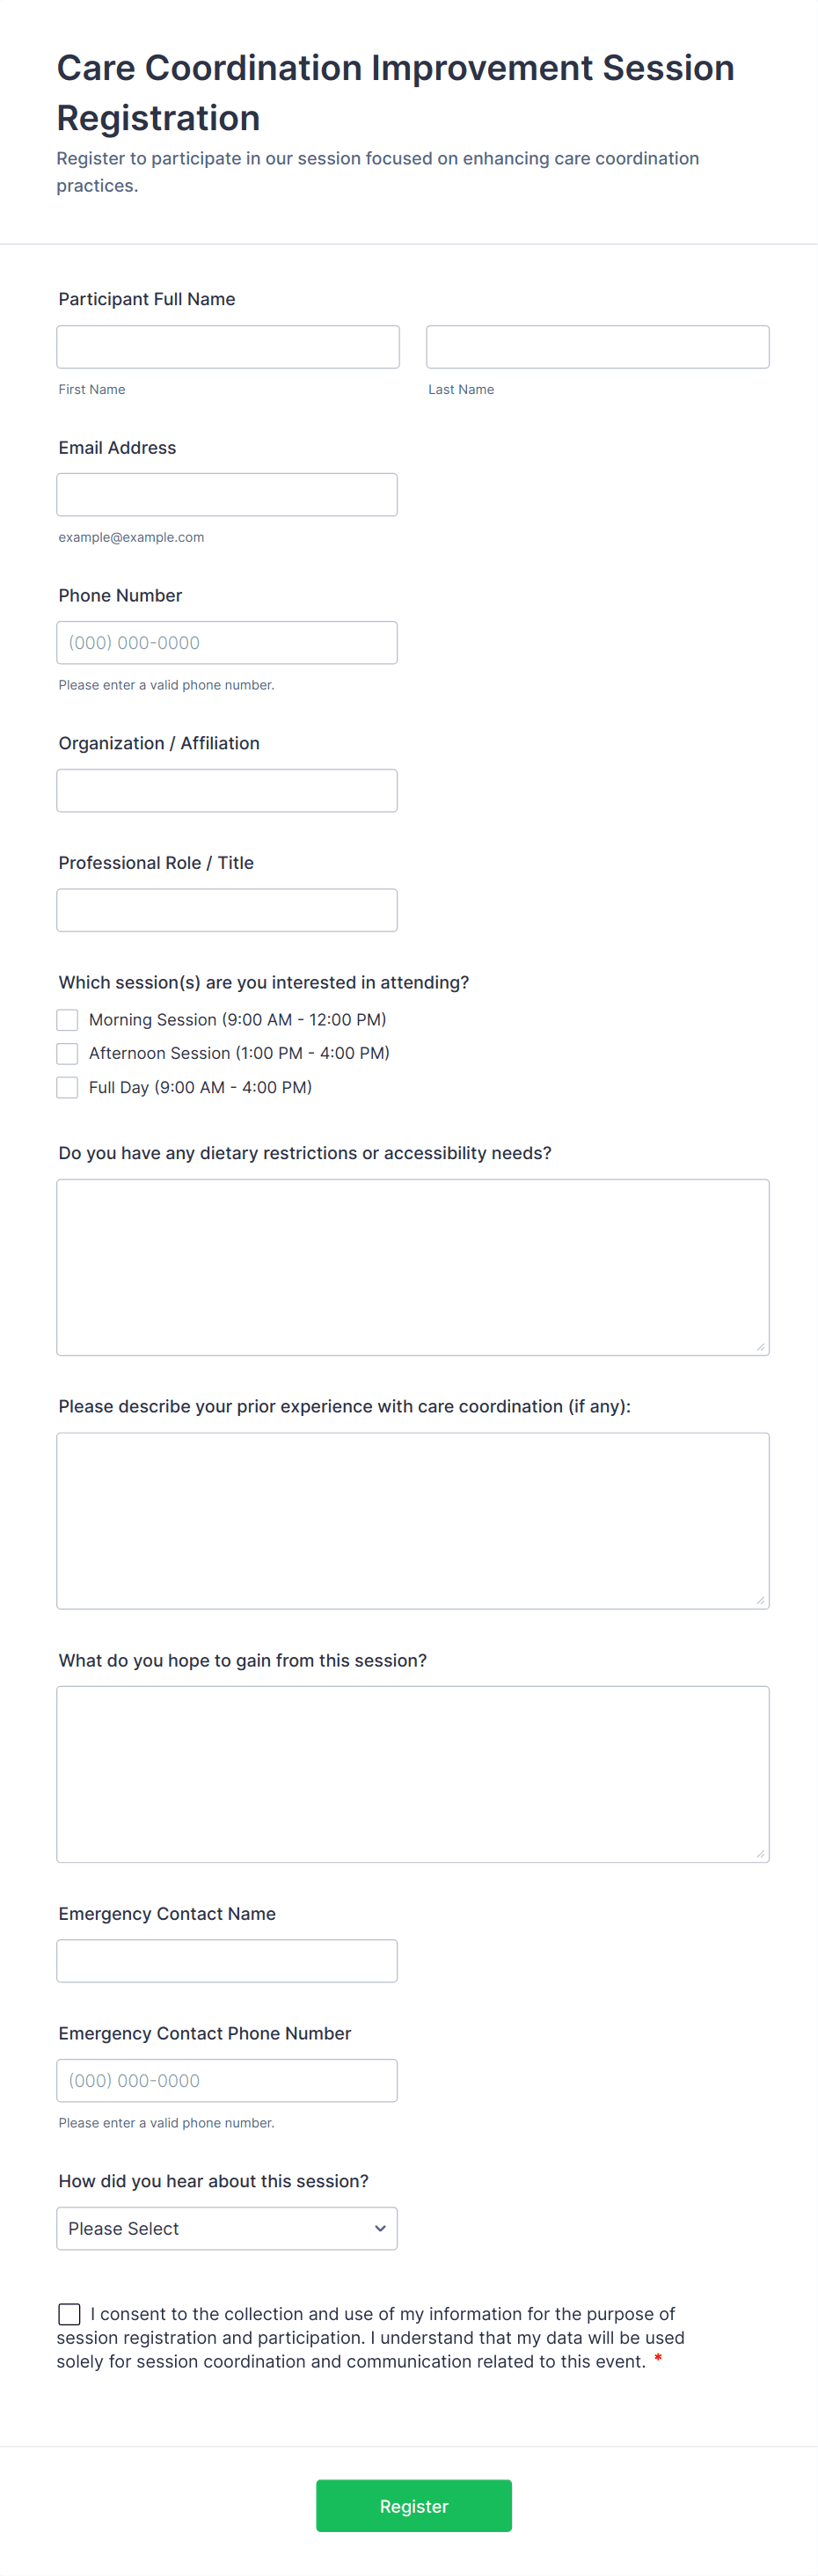Check the Full Day session checkbox
This screenshot has height=2576, width=818.
click(x=67, y=1087)
